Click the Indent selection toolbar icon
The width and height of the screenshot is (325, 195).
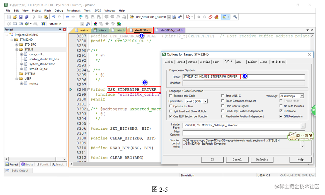pos(106,17)
